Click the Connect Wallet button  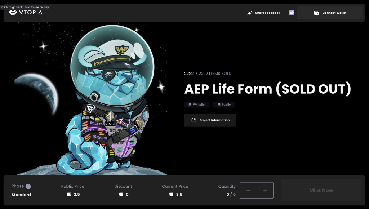pyautogui.click(x=330, y=13)
